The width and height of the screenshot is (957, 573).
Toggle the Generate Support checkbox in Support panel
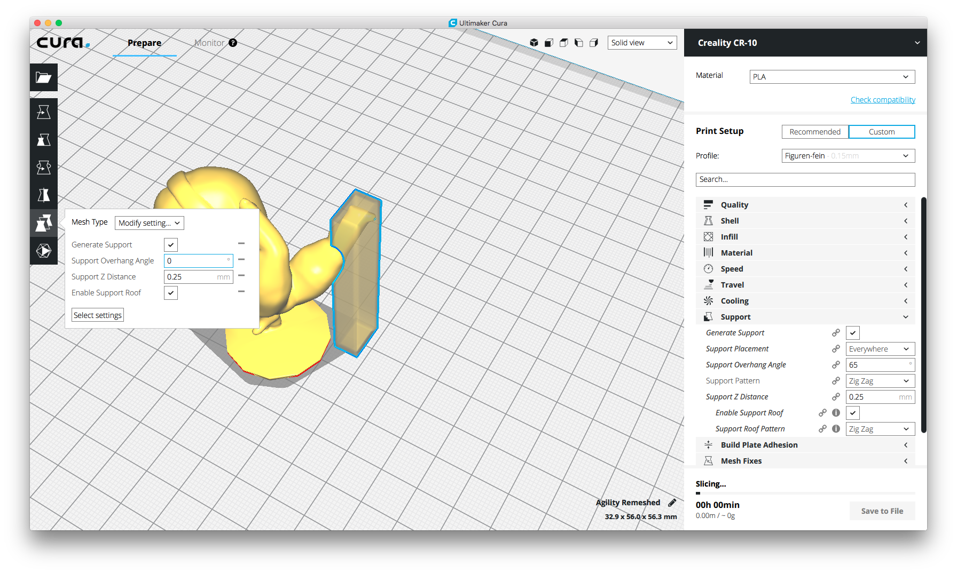pyautogui.click(x=852, y=332)
